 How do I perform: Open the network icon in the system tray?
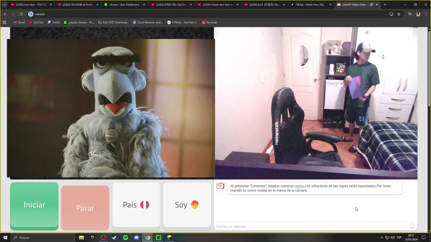[387, 238]
